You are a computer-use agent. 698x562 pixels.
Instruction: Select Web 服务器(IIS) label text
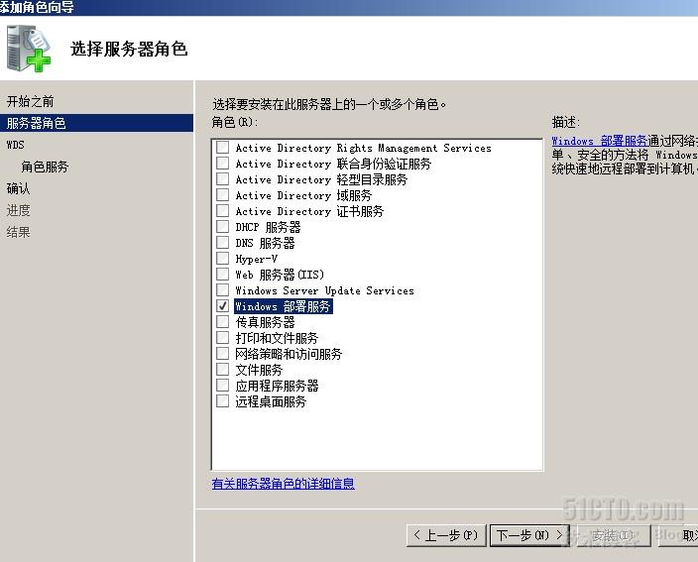pyautogui.click(x=280, y=275)
